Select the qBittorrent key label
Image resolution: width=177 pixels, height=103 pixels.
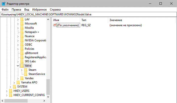tap(32, 53)
